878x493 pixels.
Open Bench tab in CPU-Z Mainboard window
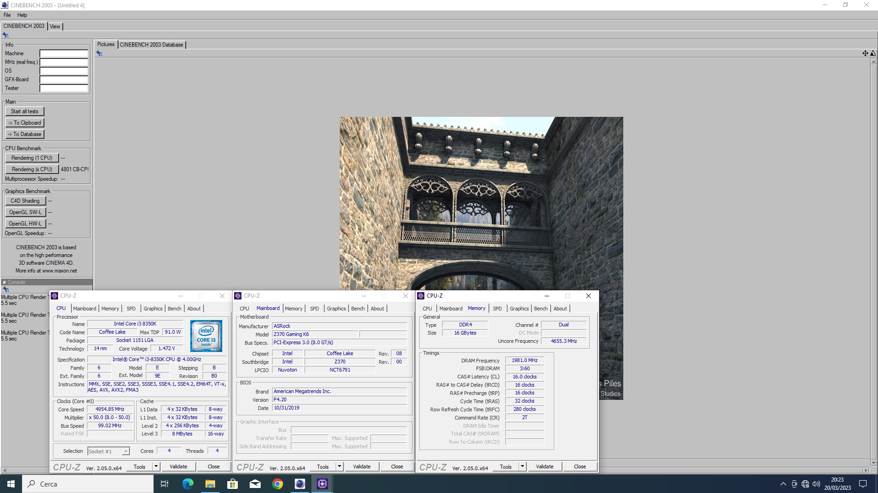pyautogui.click(x=358, y=309)
